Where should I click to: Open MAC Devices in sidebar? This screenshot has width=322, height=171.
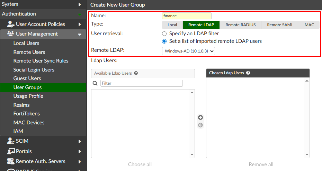tap(29, 123)
